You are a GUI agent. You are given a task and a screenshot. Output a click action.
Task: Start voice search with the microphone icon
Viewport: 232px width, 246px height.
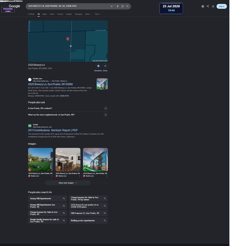coord(118,6)
